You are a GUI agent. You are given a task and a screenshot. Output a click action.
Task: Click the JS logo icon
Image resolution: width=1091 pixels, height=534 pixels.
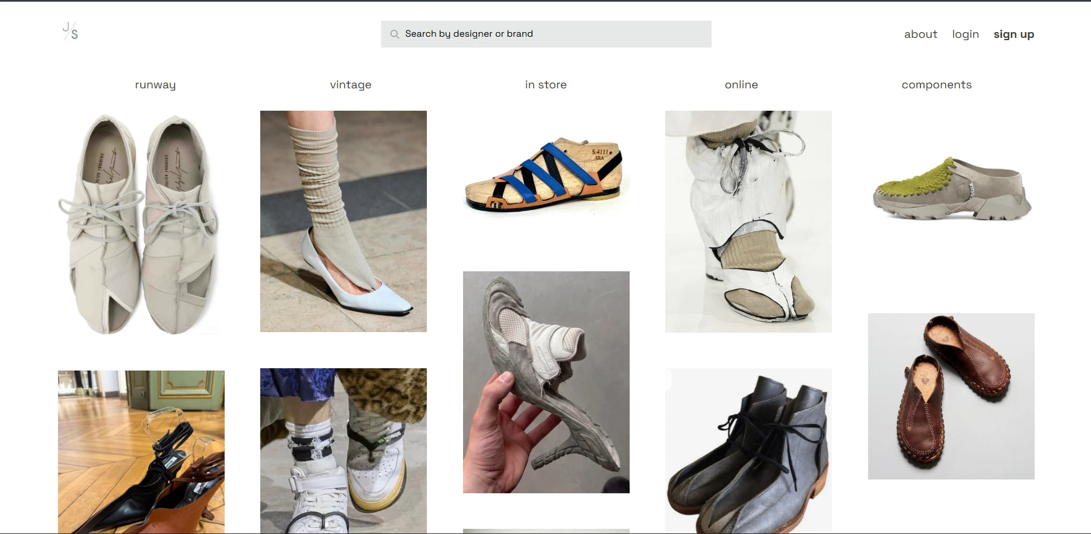click(x=70, y=31)
